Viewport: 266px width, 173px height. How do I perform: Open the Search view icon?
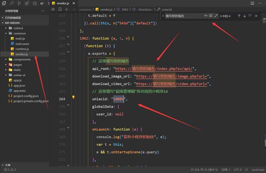(x=12, y=3)
